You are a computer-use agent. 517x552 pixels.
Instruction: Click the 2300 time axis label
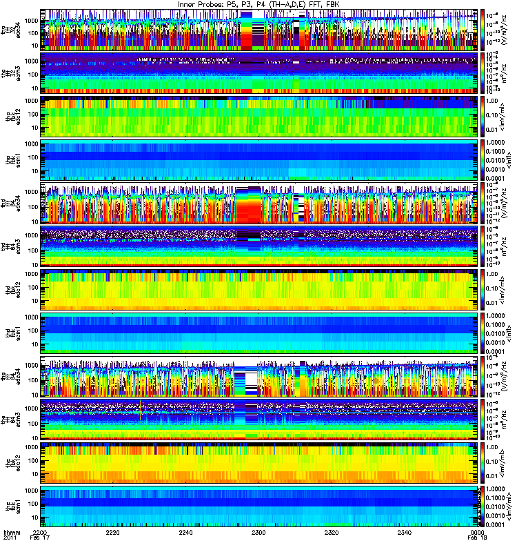(258, 532)
